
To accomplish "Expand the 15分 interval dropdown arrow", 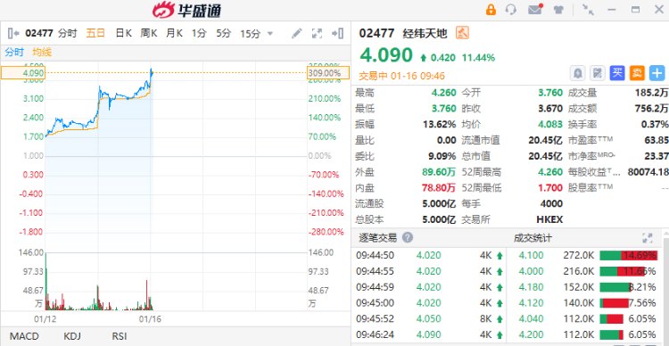I will click(269, 34).
